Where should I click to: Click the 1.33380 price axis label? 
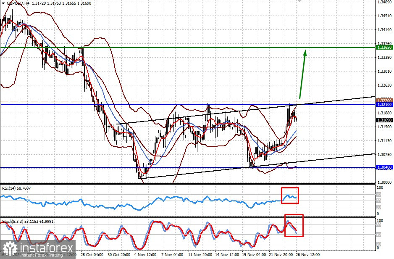384,58
